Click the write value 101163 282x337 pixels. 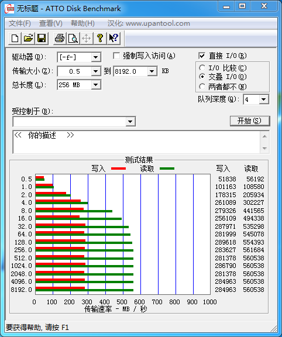click(225, 187)
